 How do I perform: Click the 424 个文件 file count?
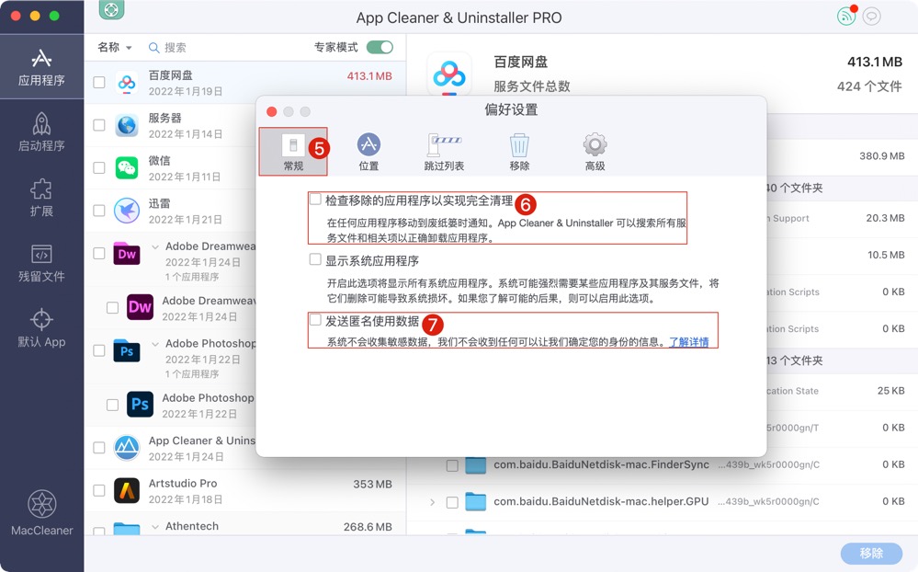pos(868,86)
